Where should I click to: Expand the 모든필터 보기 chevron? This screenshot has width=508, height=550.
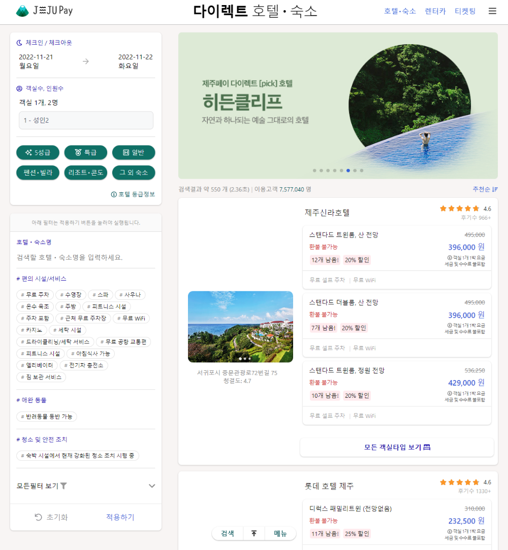(x=152, y=486)
